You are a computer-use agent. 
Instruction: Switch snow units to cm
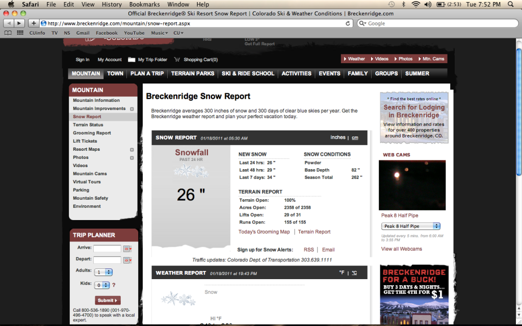pyautogui.click(x=355, y=138)
